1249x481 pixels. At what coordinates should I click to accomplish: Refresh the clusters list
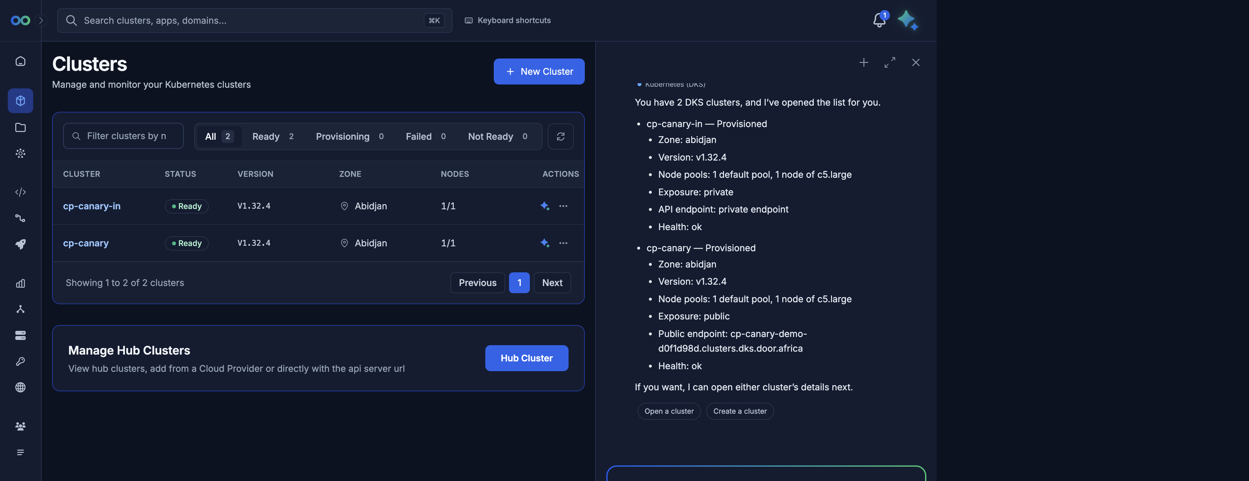(560, 136)
